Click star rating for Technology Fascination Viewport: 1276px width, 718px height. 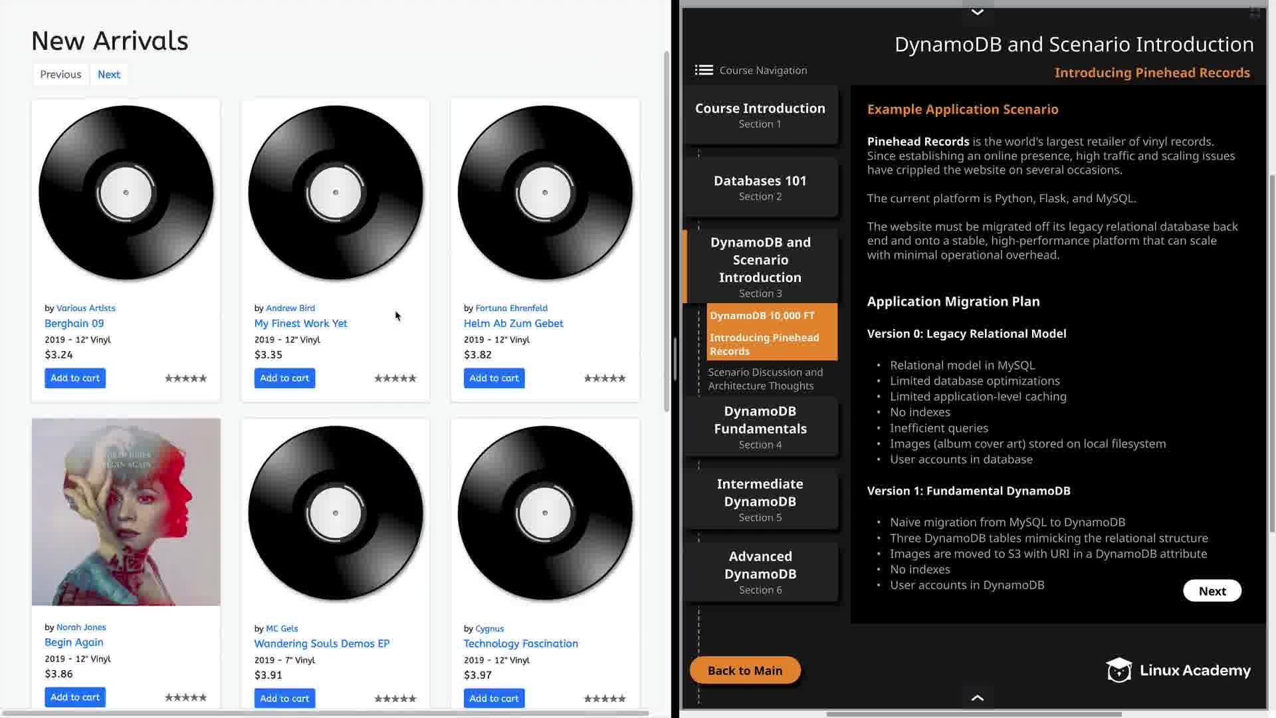point(604,699)
